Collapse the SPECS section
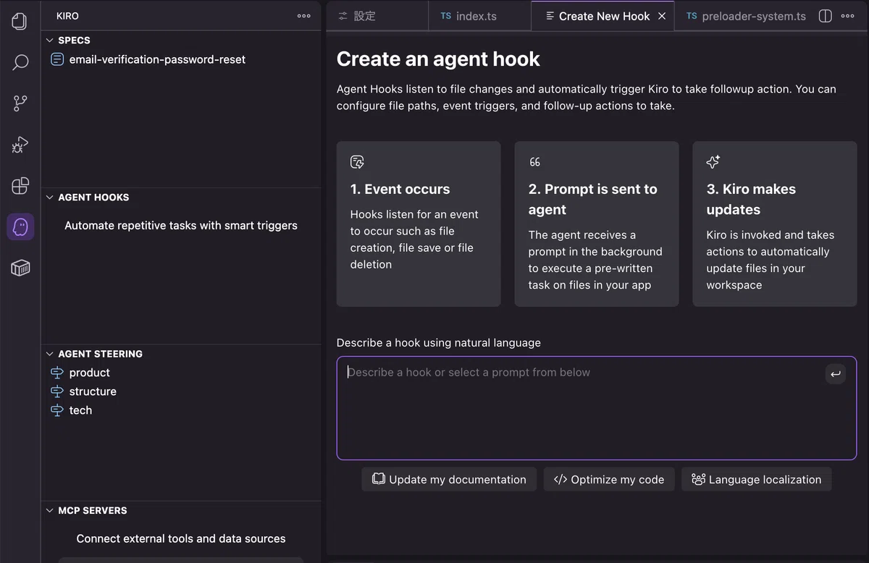Viewport: 869px width, 563px height. (50, 41)
